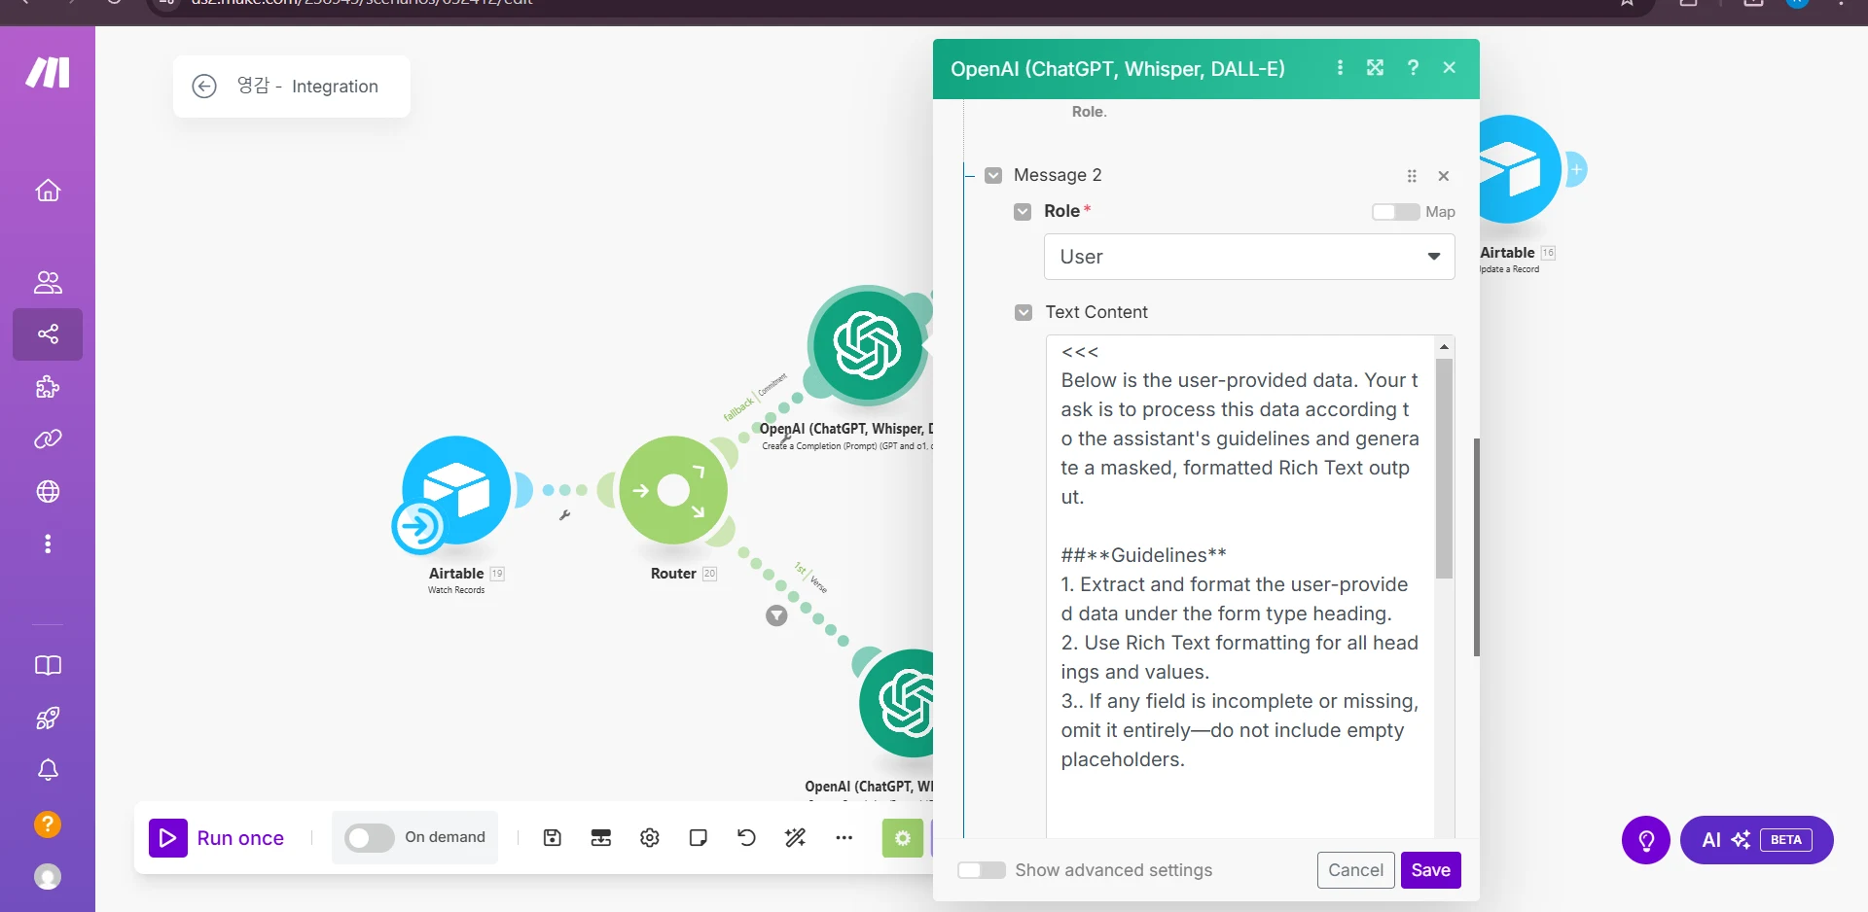
Task: Open the Webhooks globe icon
Action: point(48,492)
